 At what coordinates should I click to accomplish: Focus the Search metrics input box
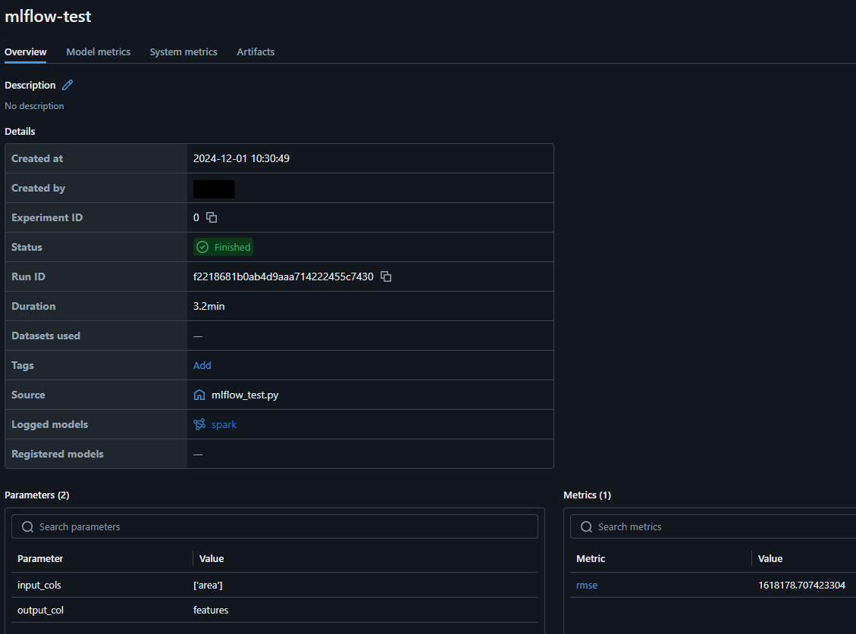[x=720, y=526]
